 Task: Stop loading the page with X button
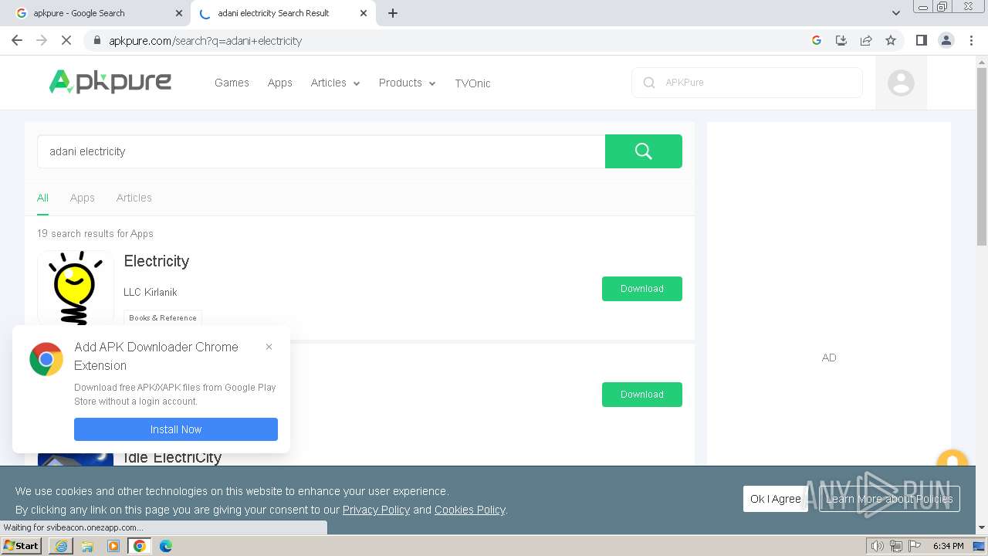pos(66,40)
